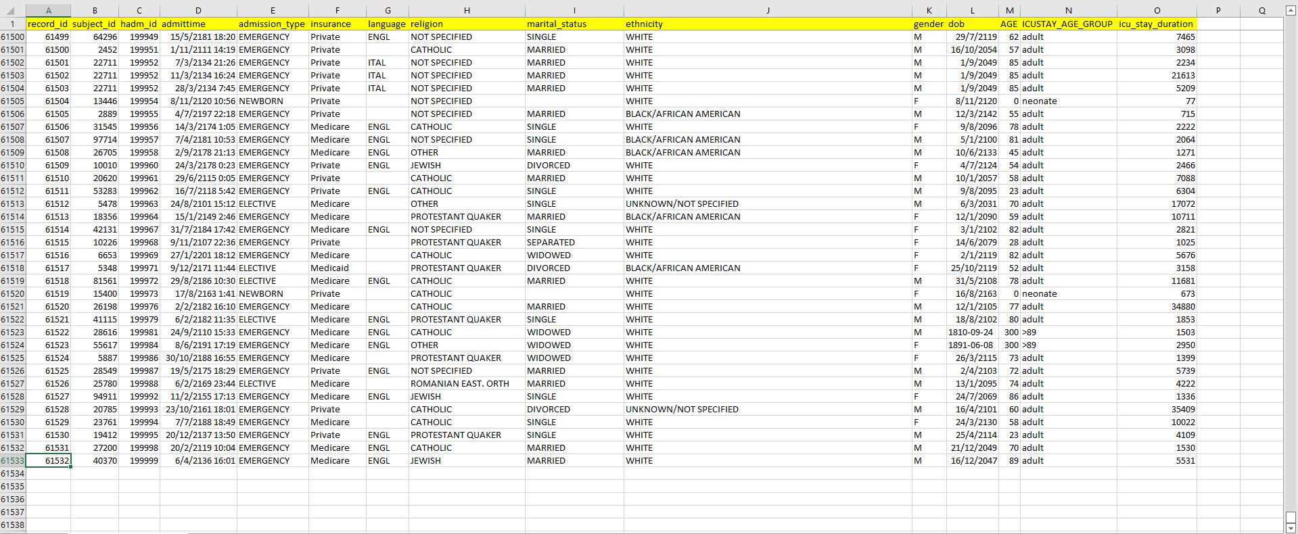This screenshot has height=534, width=1298.
Task: Click the admittime cell 15/5/2181 18:20
Action: pos(198,37)
